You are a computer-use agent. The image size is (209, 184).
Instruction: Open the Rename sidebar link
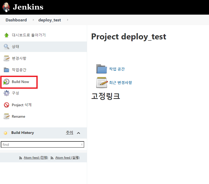(18, 116)
